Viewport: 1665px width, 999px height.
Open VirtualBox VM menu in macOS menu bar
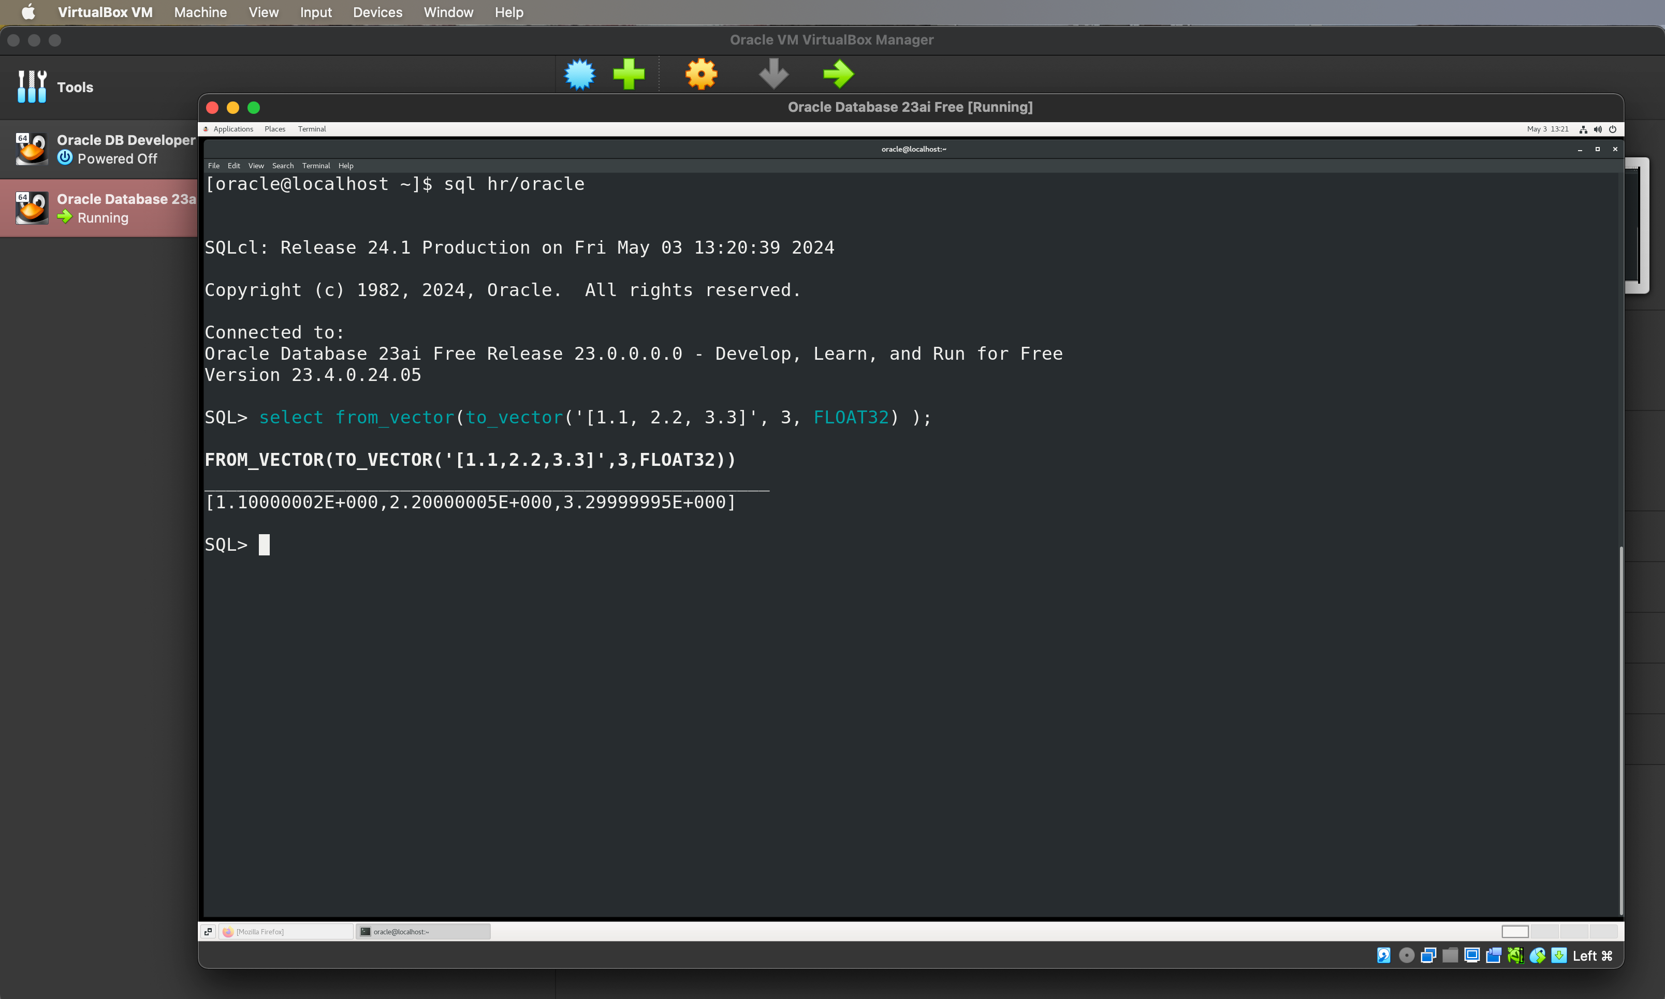point(105,12)
